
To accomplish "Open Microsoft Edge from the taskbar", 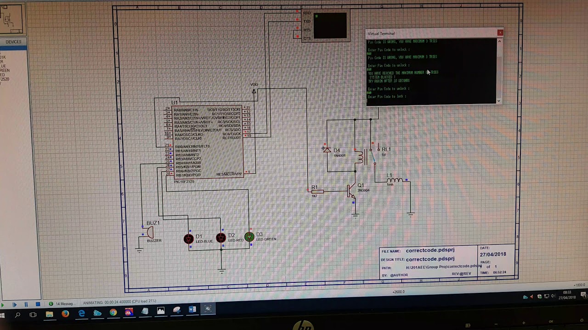I will click(x=81, y=313).
